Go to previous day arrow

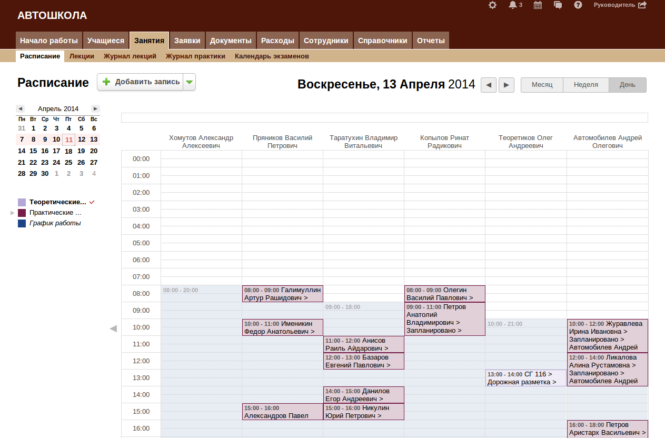tap(489, 85)
